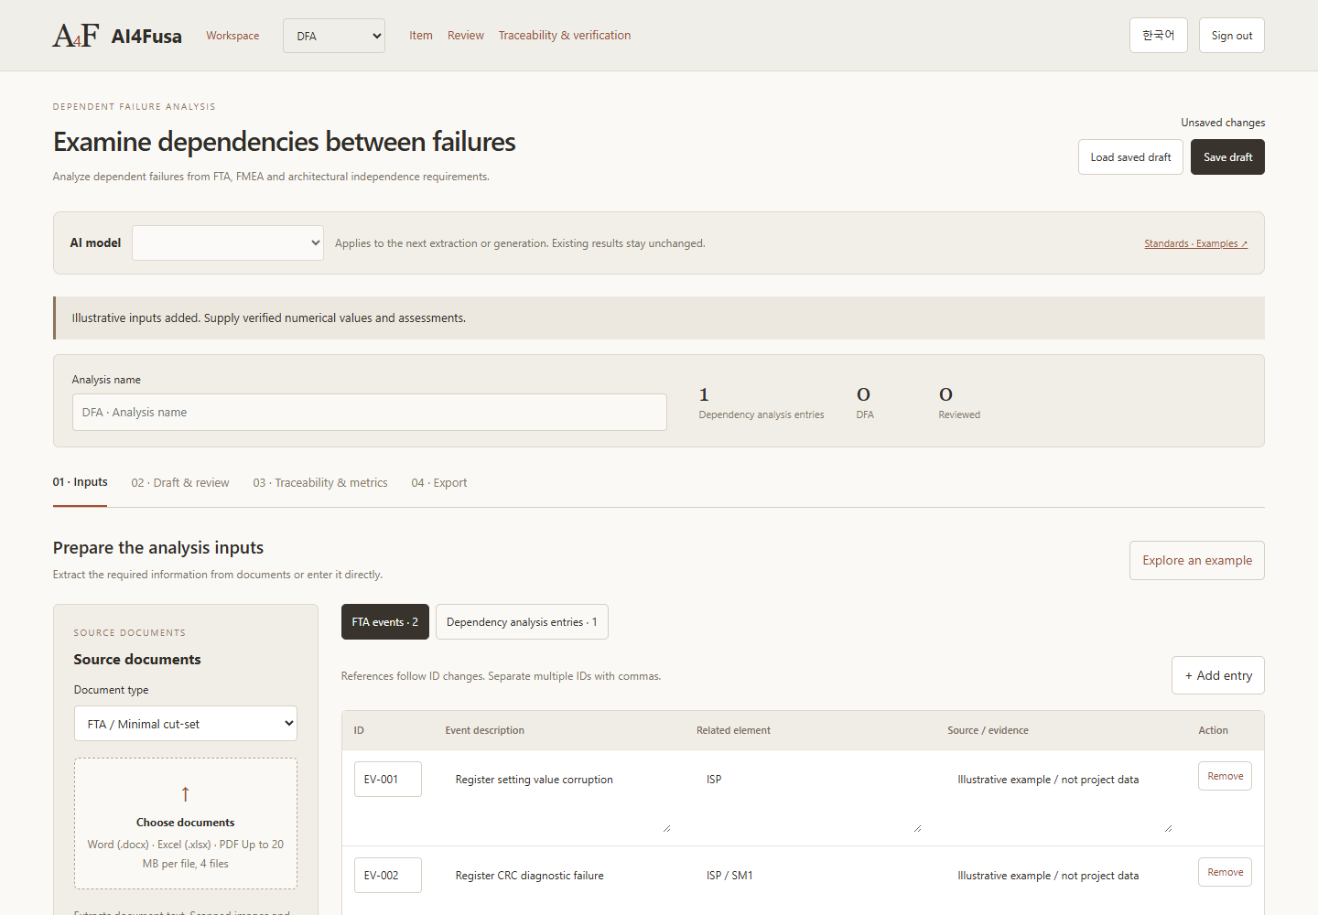The width and height of the screenshot is (1318, 915).
Task: Click Load saved draft
Action: [1130, 157]
